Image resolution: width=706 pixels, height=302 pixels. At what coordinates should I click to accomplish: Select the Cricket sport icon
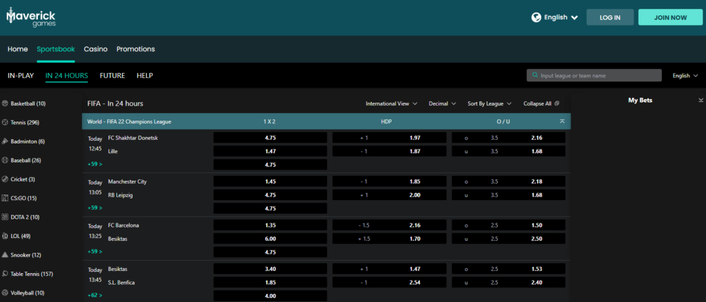pyautogui.click(x=6, y=179)
